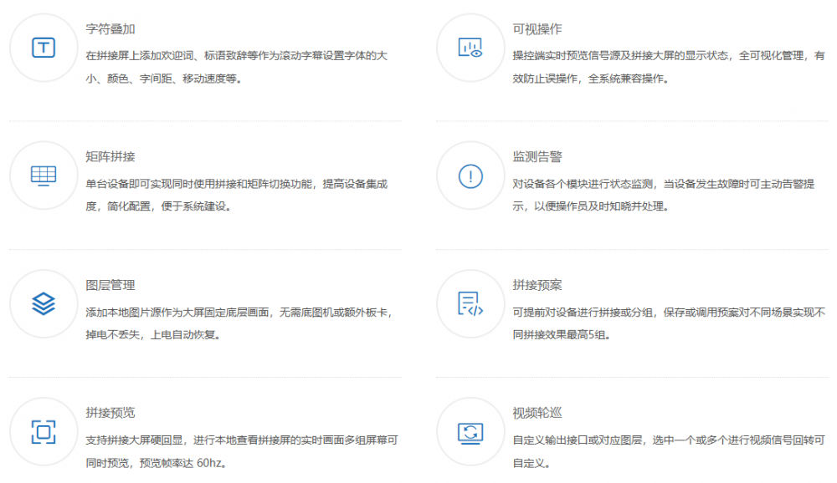Click the 可视操作 chart-eye icon

pyautogui.click(x=470, y=48)
